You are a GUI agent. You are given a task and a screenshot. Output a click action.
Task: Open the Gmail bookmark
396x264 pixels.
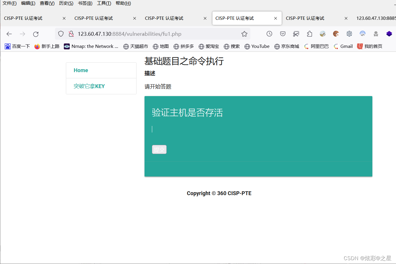(343, 46)
